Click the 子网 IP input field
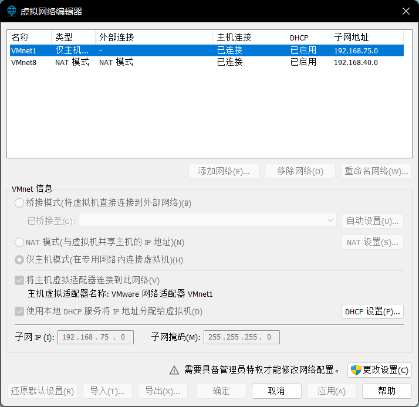This screenshot has height=407, width=419. tap(96, 337)
